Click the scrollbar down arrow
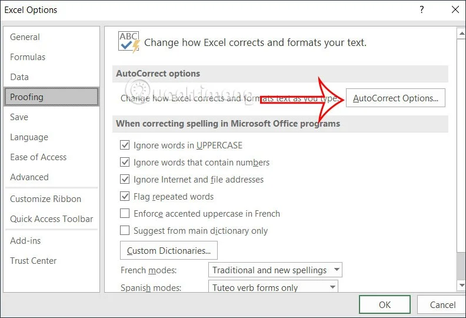 click(461, 286)
